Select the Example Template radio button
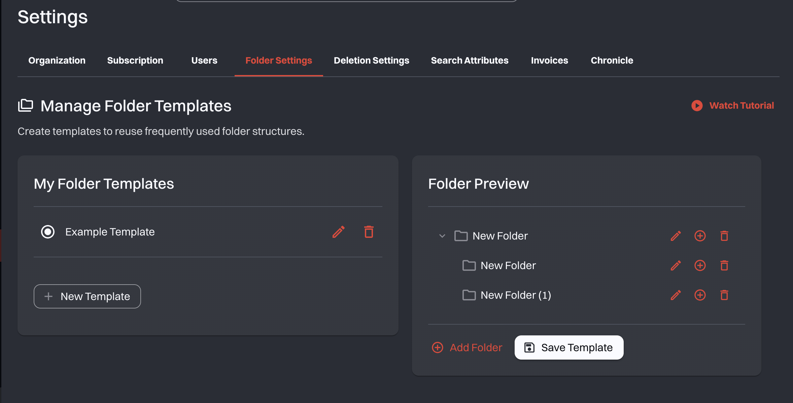This screenshot has width=793, height=403. (x=48, y=232)
